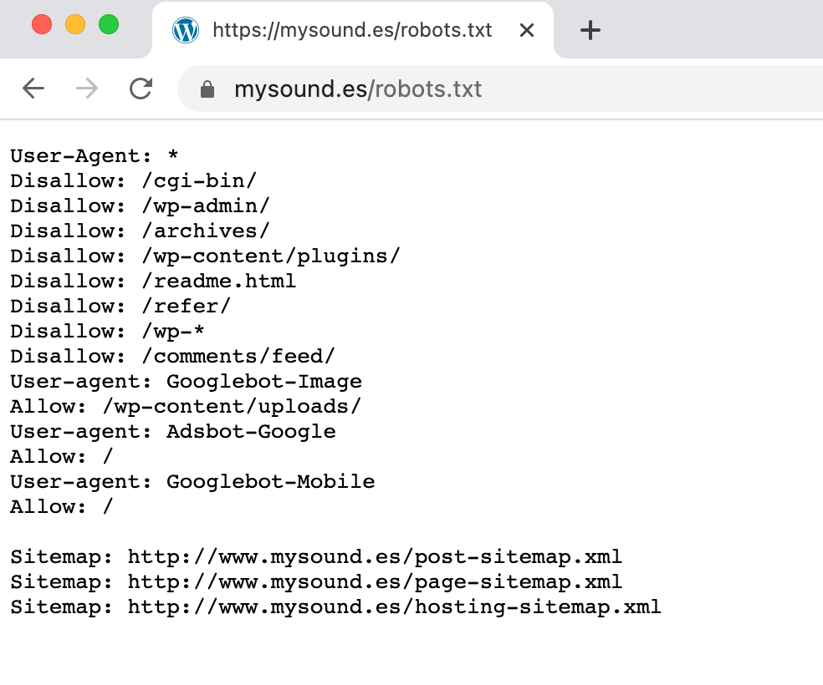Click the text 'Disallow: /archives/'
This screenshot has width=823, height=685.
pos(140,231)
